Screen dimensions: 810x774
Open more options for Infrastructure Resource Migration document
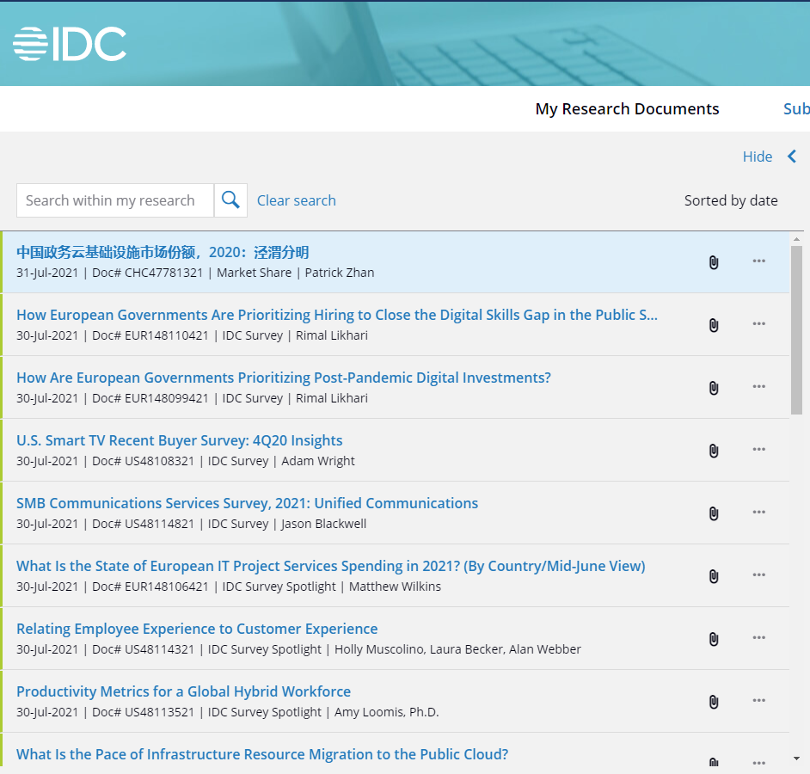pyautogui.click(x=759, y=763)
